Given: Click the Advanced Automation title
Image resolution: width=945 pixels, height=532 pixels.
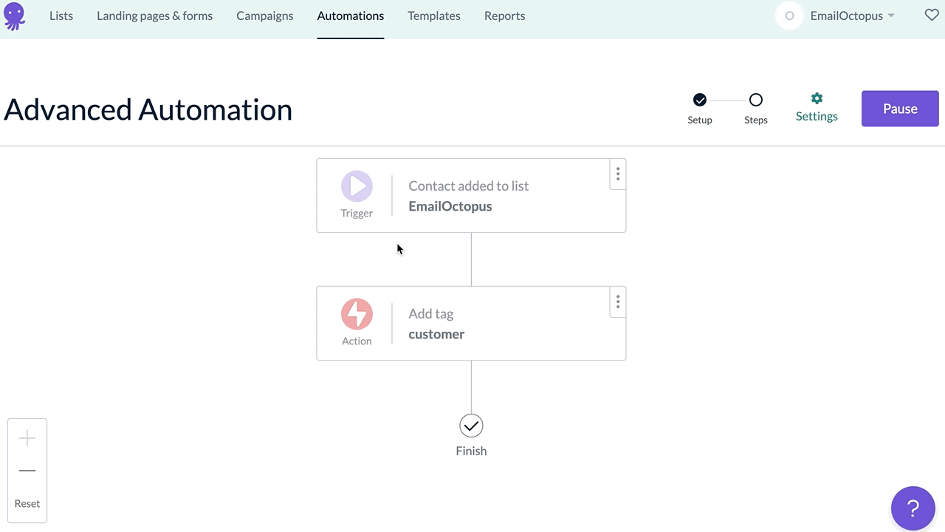Looking at the screenshot, I should [x=148, y=109].
